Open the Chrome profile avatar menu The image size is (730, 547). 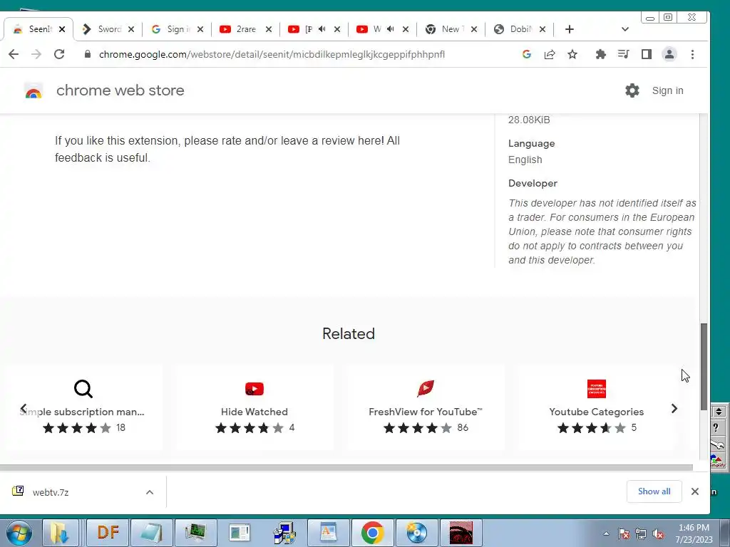pos(669,54)
